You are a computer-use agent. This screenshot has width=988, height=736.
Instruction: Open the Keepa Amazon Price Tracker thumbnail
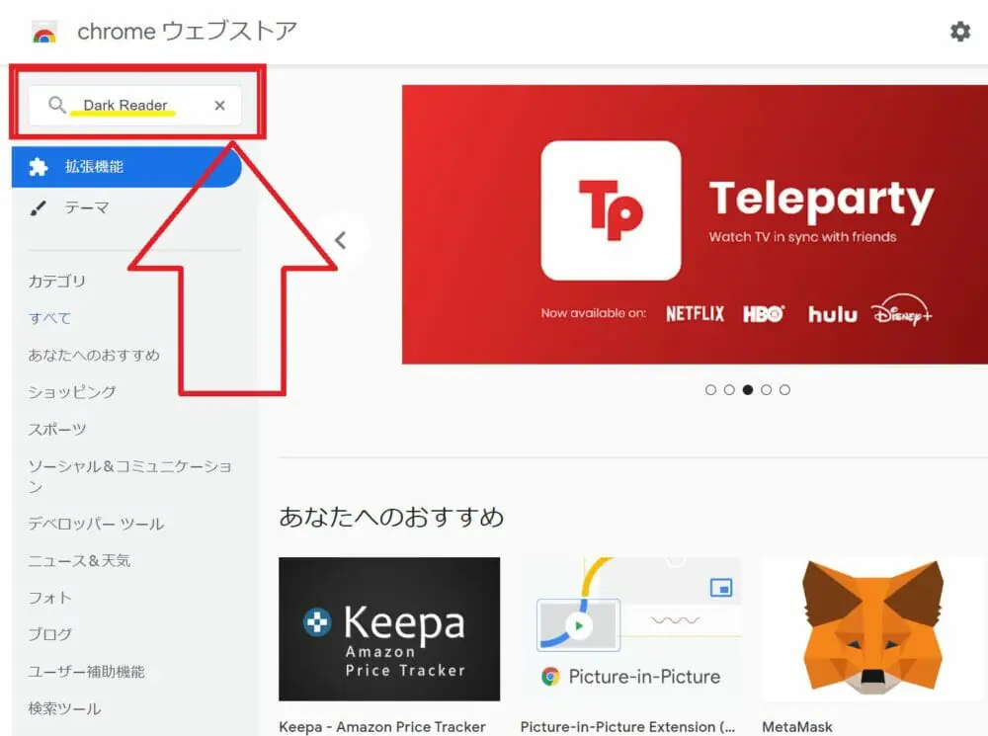(389, 629)
